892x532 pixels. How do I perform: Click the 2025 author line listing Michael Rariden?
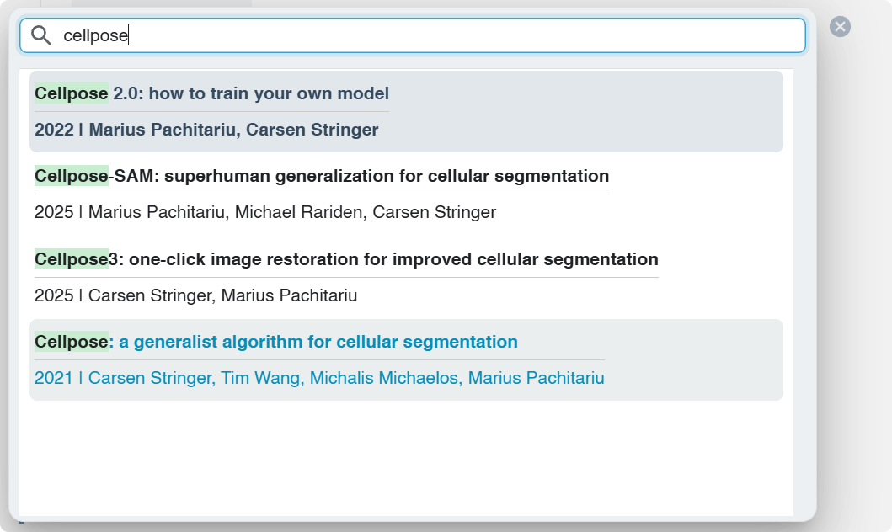point(265,212)
